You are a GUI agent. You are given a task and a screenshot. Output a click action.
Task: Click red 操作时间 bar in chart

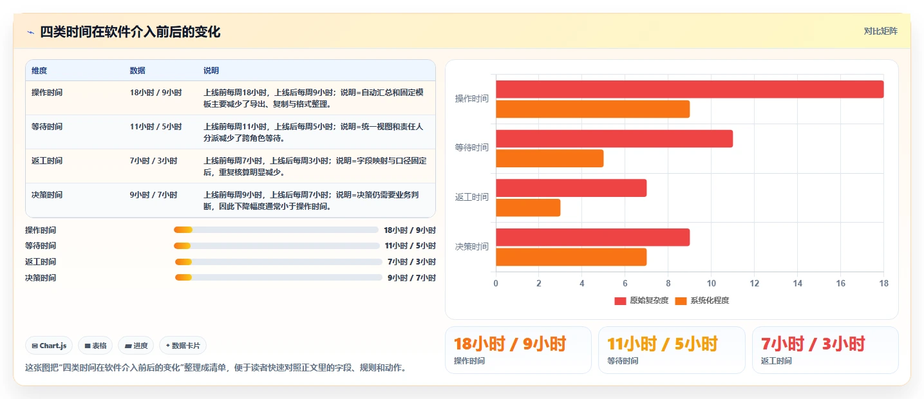pos(690,89)
